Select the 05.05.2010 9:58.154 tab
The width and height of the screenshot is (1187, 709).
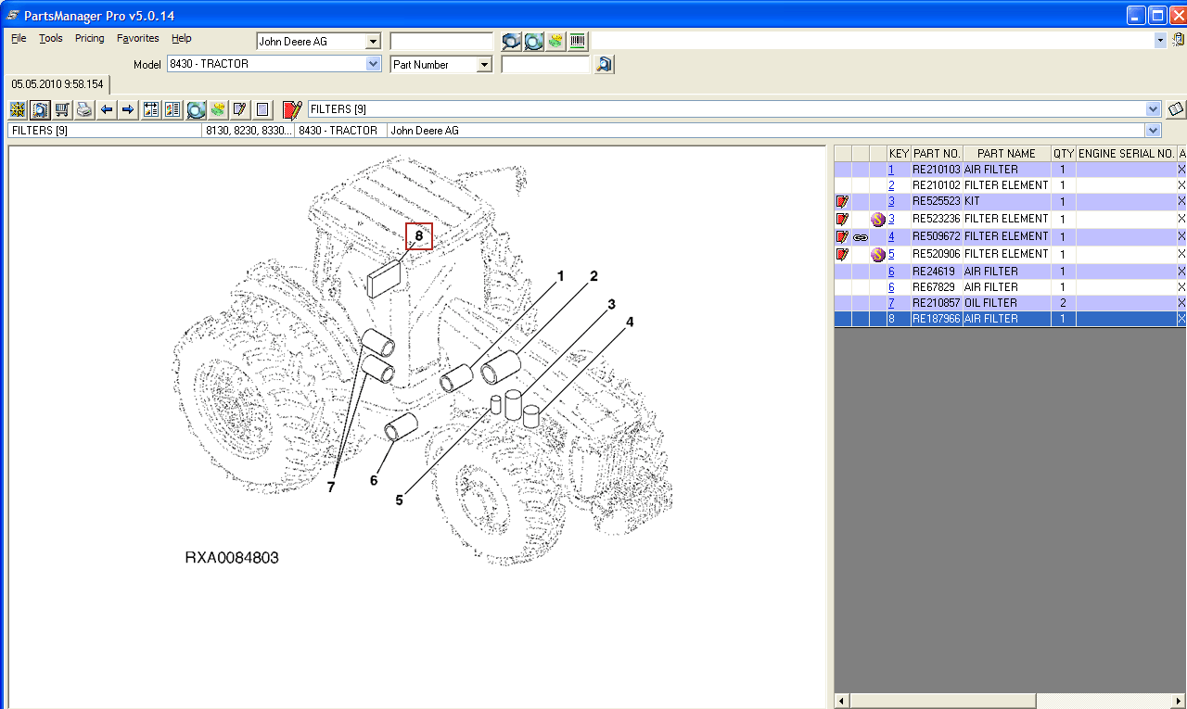57,84
